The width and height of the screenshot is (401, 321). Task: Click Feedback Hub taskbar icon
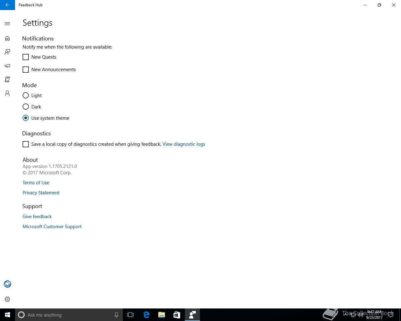(192, 315)
